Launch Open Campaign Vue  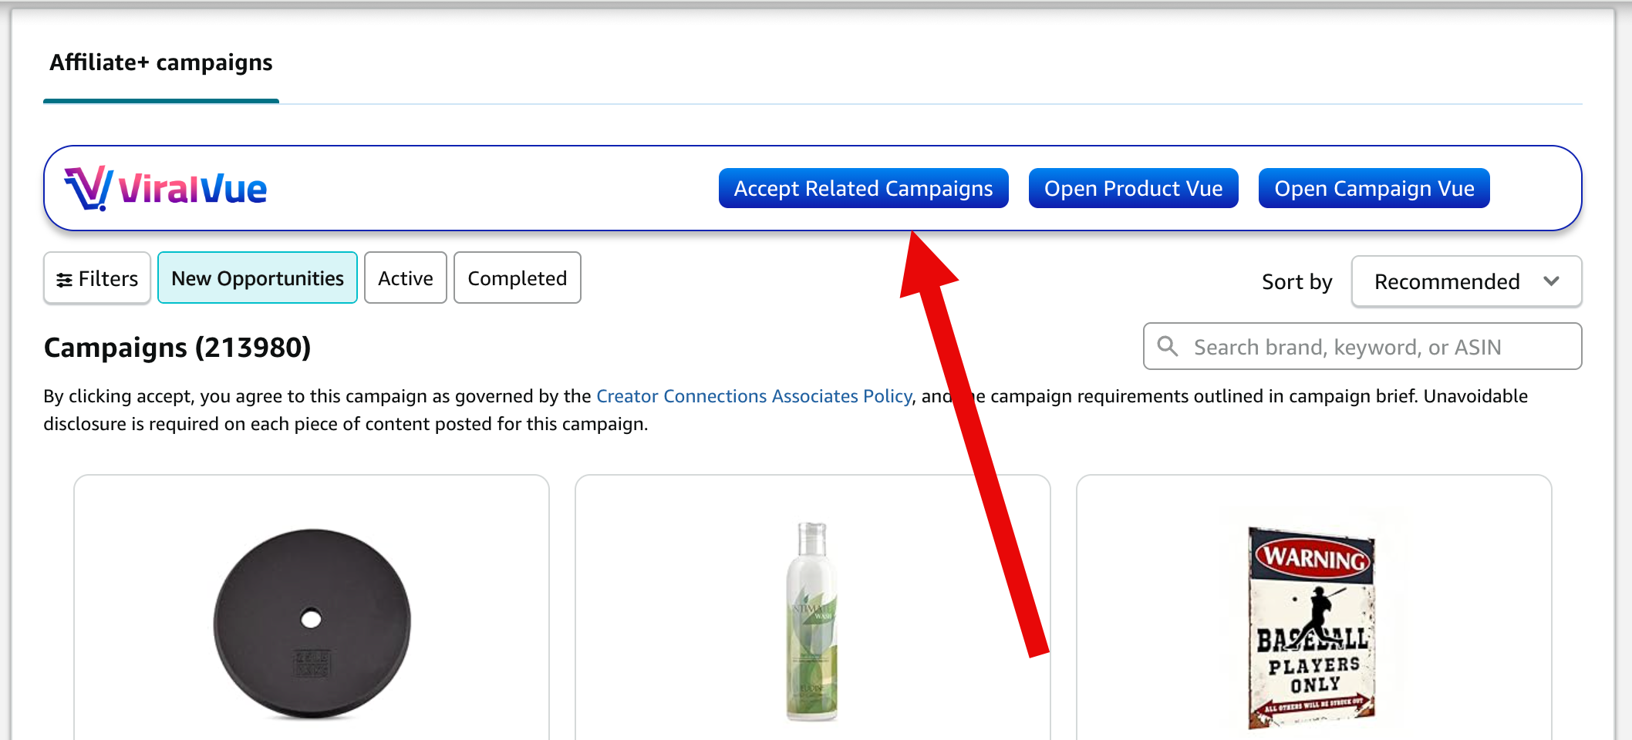(x=1374, y=189)
